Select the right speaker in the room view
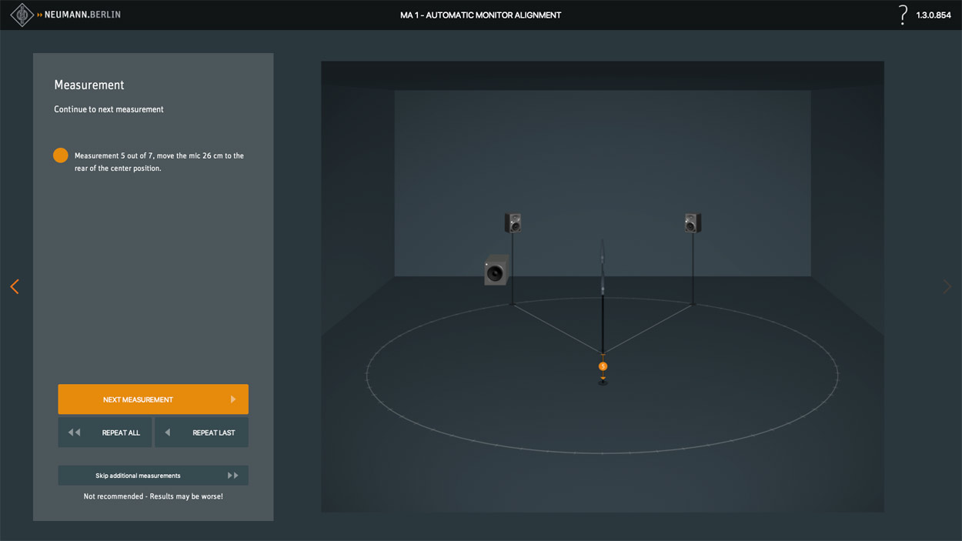The image size is (962, 541). 693,223
